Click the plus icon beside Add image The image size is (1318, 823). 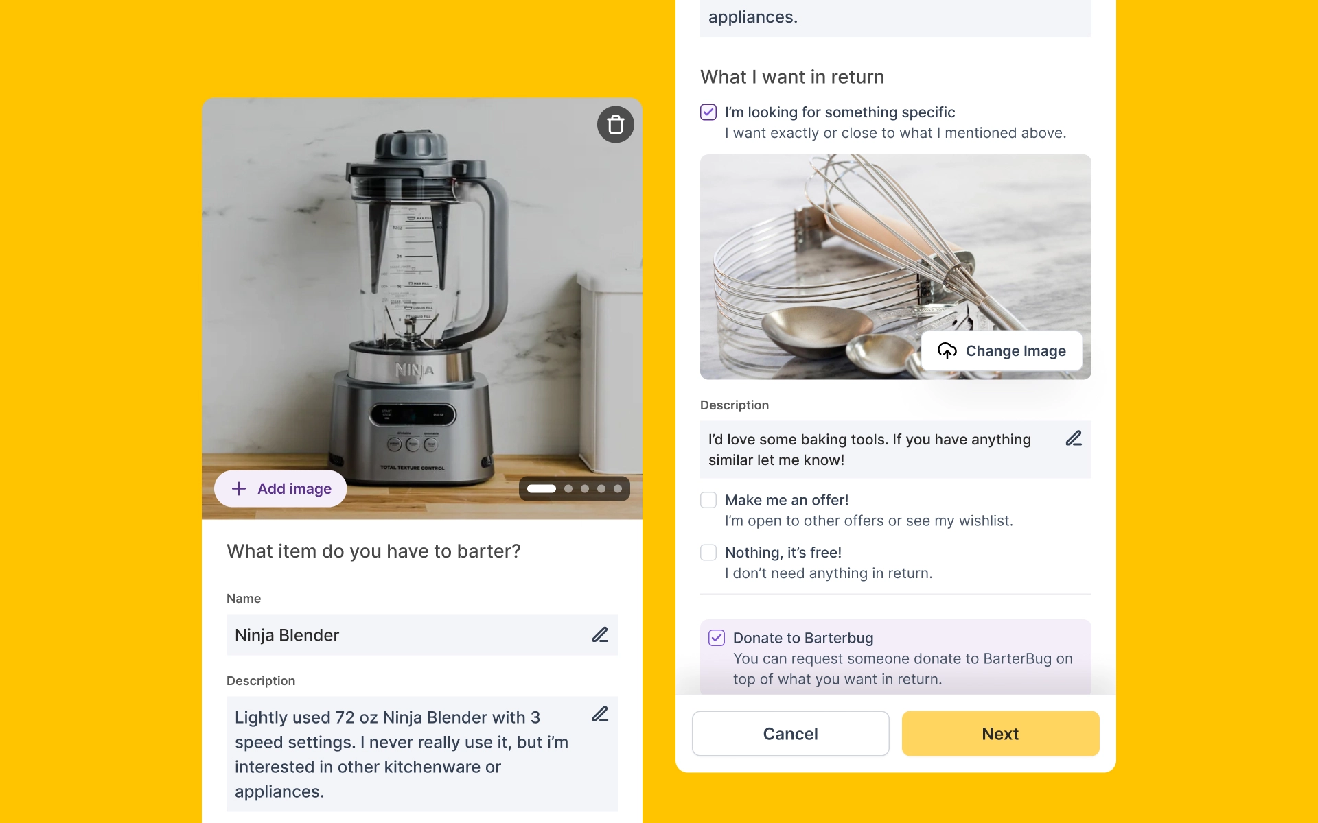[x=239, y=489]
